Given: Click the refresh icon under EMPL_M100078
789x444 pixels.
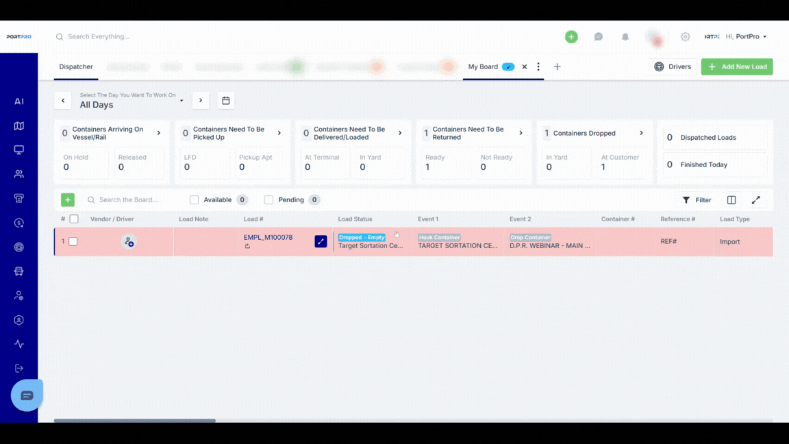Looking at the screenshot, I should coord(247,246).
